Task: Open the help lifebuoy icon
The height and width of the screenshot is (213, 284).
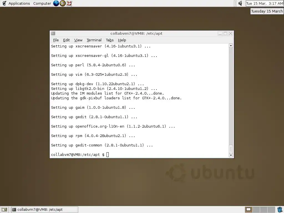Action: pyautogui.click(x=69, y=3)
